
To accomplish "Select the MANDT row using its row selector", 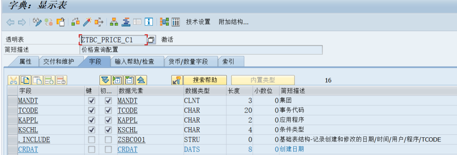I will point(13,101).
